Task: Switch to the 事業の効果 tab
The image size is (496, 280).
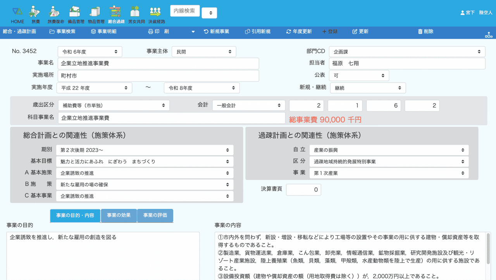Action: (119, 216)
